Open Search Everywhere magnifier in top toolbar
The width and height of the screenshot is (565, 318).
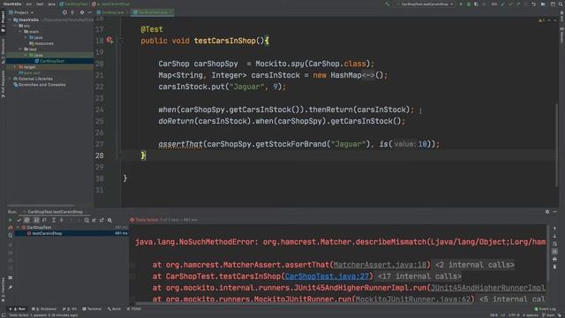561,4
